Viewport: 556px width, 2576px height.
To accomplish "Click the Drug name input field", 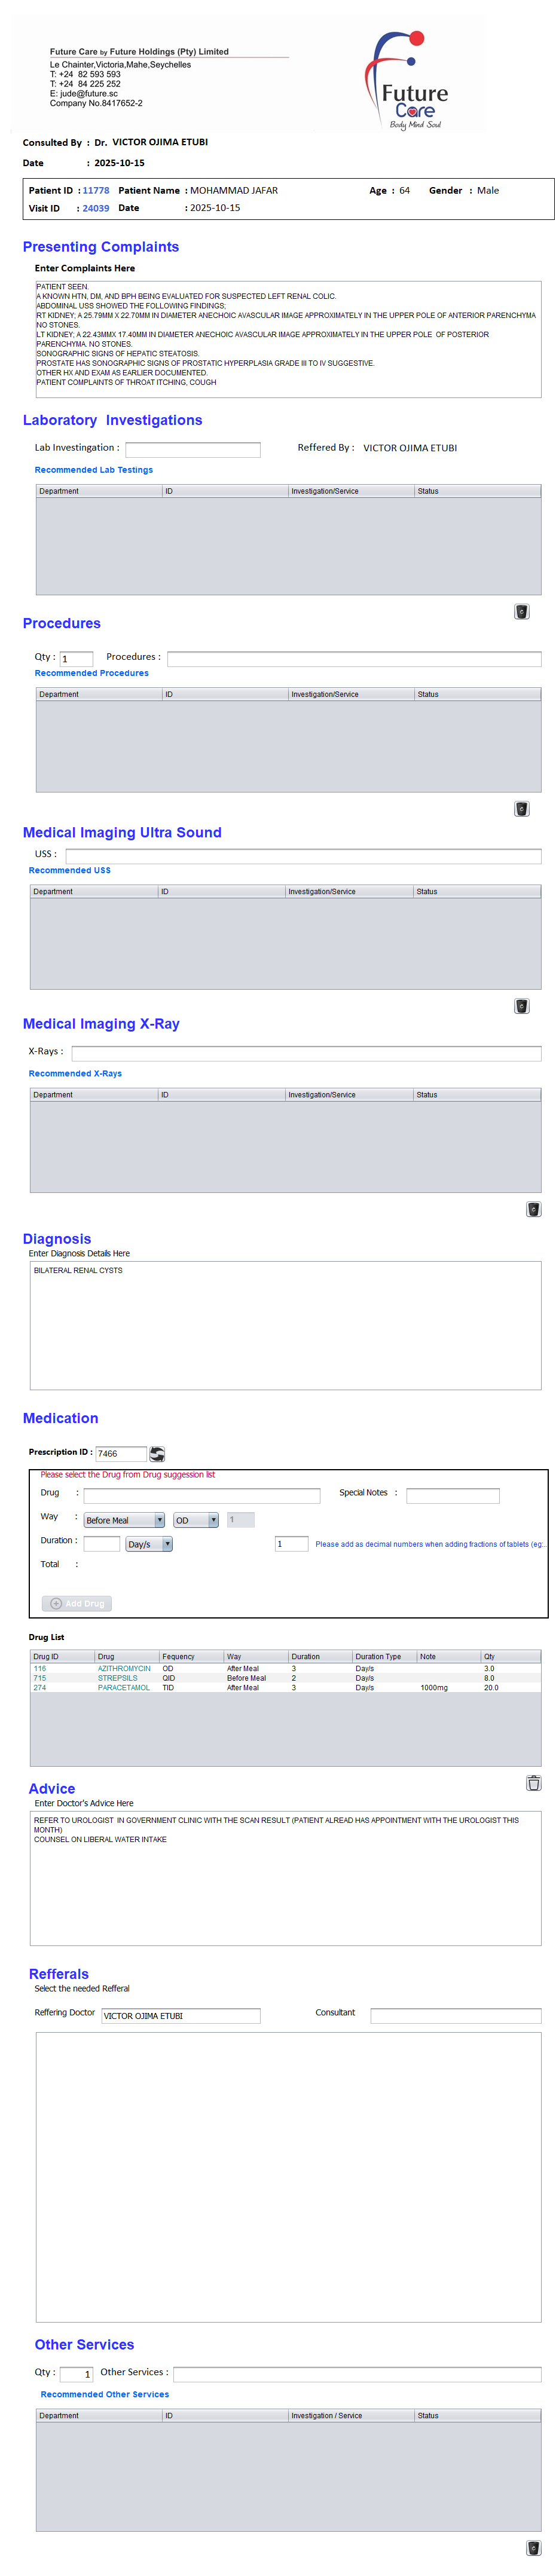I will (x=202, y=1495).
